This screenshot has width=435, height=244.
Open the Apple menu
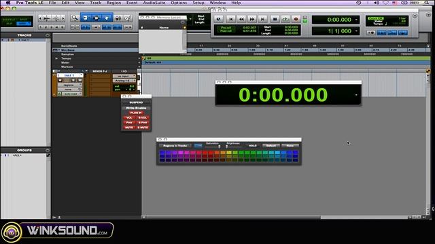(x=8, y=3)
